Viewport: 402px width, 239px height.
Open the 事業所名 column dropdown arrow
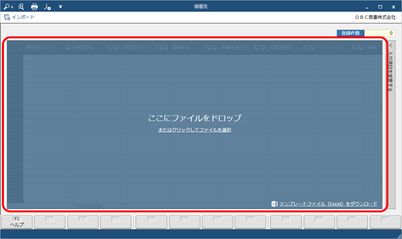[x=214, y=47]
